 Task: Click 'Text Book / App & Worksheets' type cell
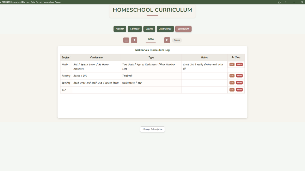coord(151,67)
